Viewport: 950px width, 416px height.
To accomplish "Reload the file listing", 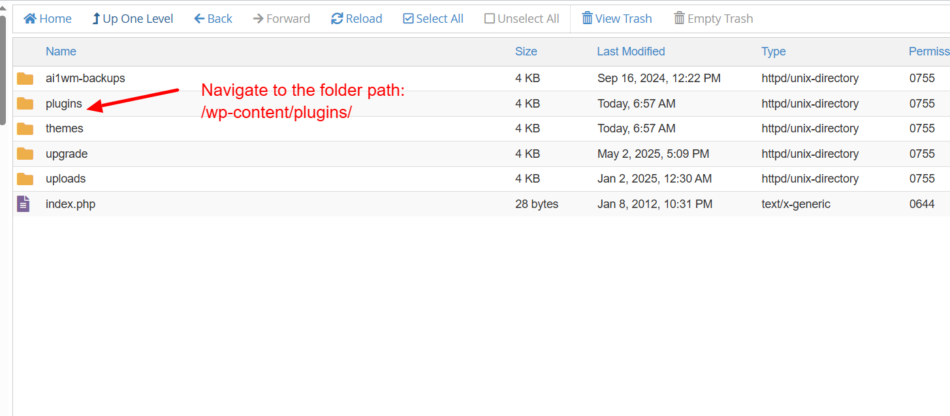I will point(356,19).
